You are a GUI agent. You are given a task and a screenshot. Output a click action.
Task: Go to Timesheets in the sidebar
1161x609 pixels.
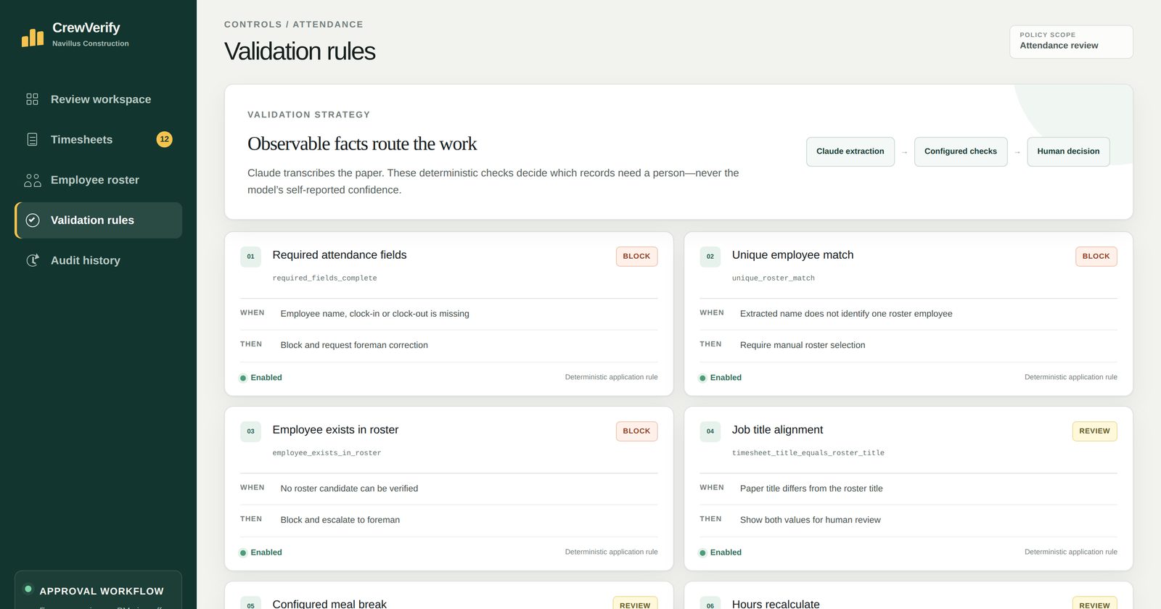99,139
